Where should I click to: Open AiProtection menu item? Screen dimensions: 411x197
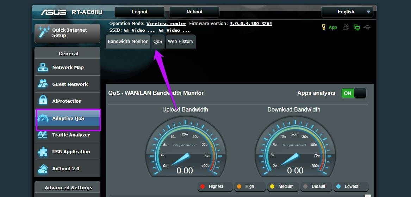pos(67,101)
